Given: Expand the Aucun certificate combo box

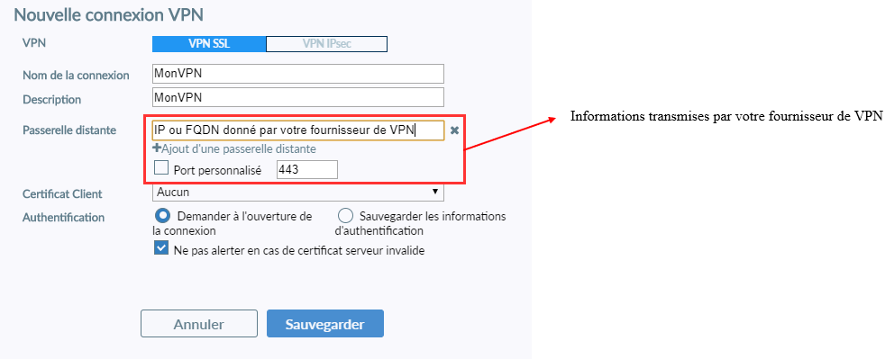Looking at the screenshot, I should (298, 193).
